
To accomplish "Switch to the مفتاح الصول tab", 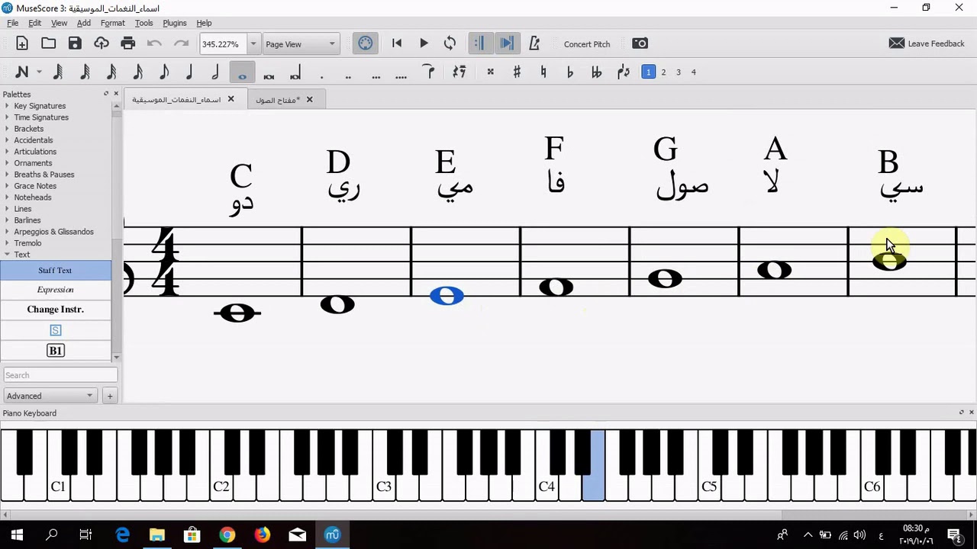I will click(277, 100).
